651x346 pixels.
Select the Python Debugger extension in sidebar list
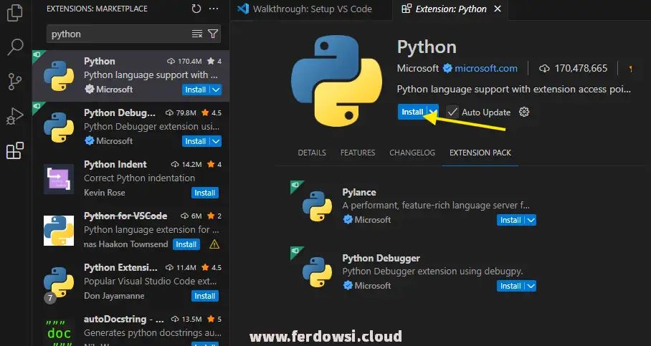point(130,128)
